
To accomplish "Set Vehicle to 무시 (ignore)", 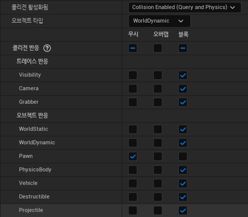I will click(x=133, y=183).
